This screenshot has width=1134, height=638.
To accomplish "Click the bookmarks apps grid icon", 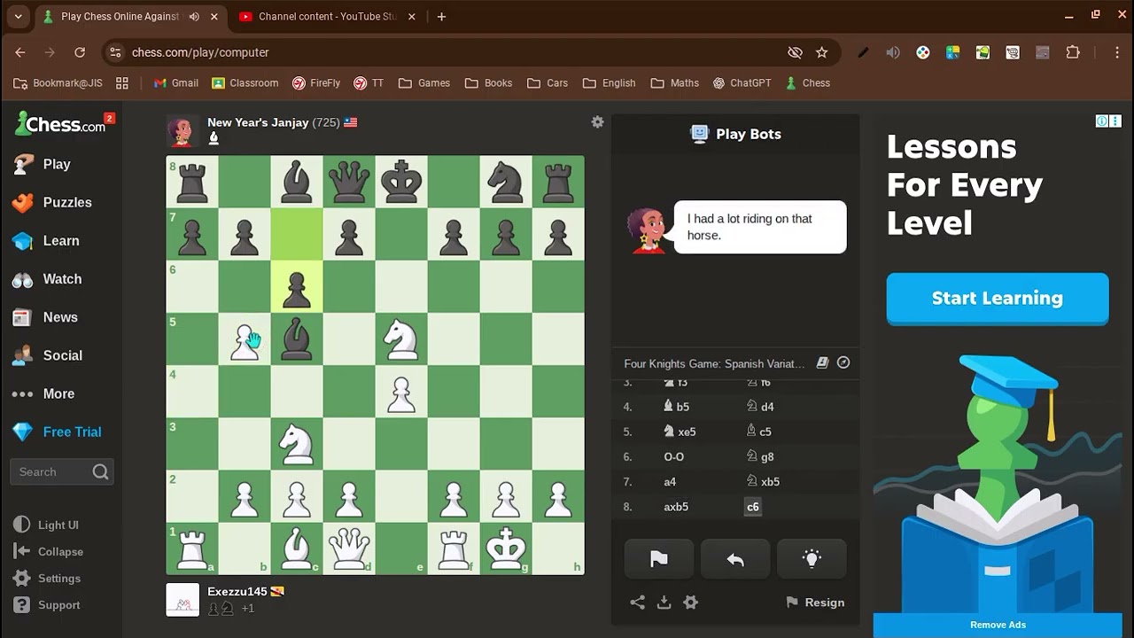I will 122,83.
